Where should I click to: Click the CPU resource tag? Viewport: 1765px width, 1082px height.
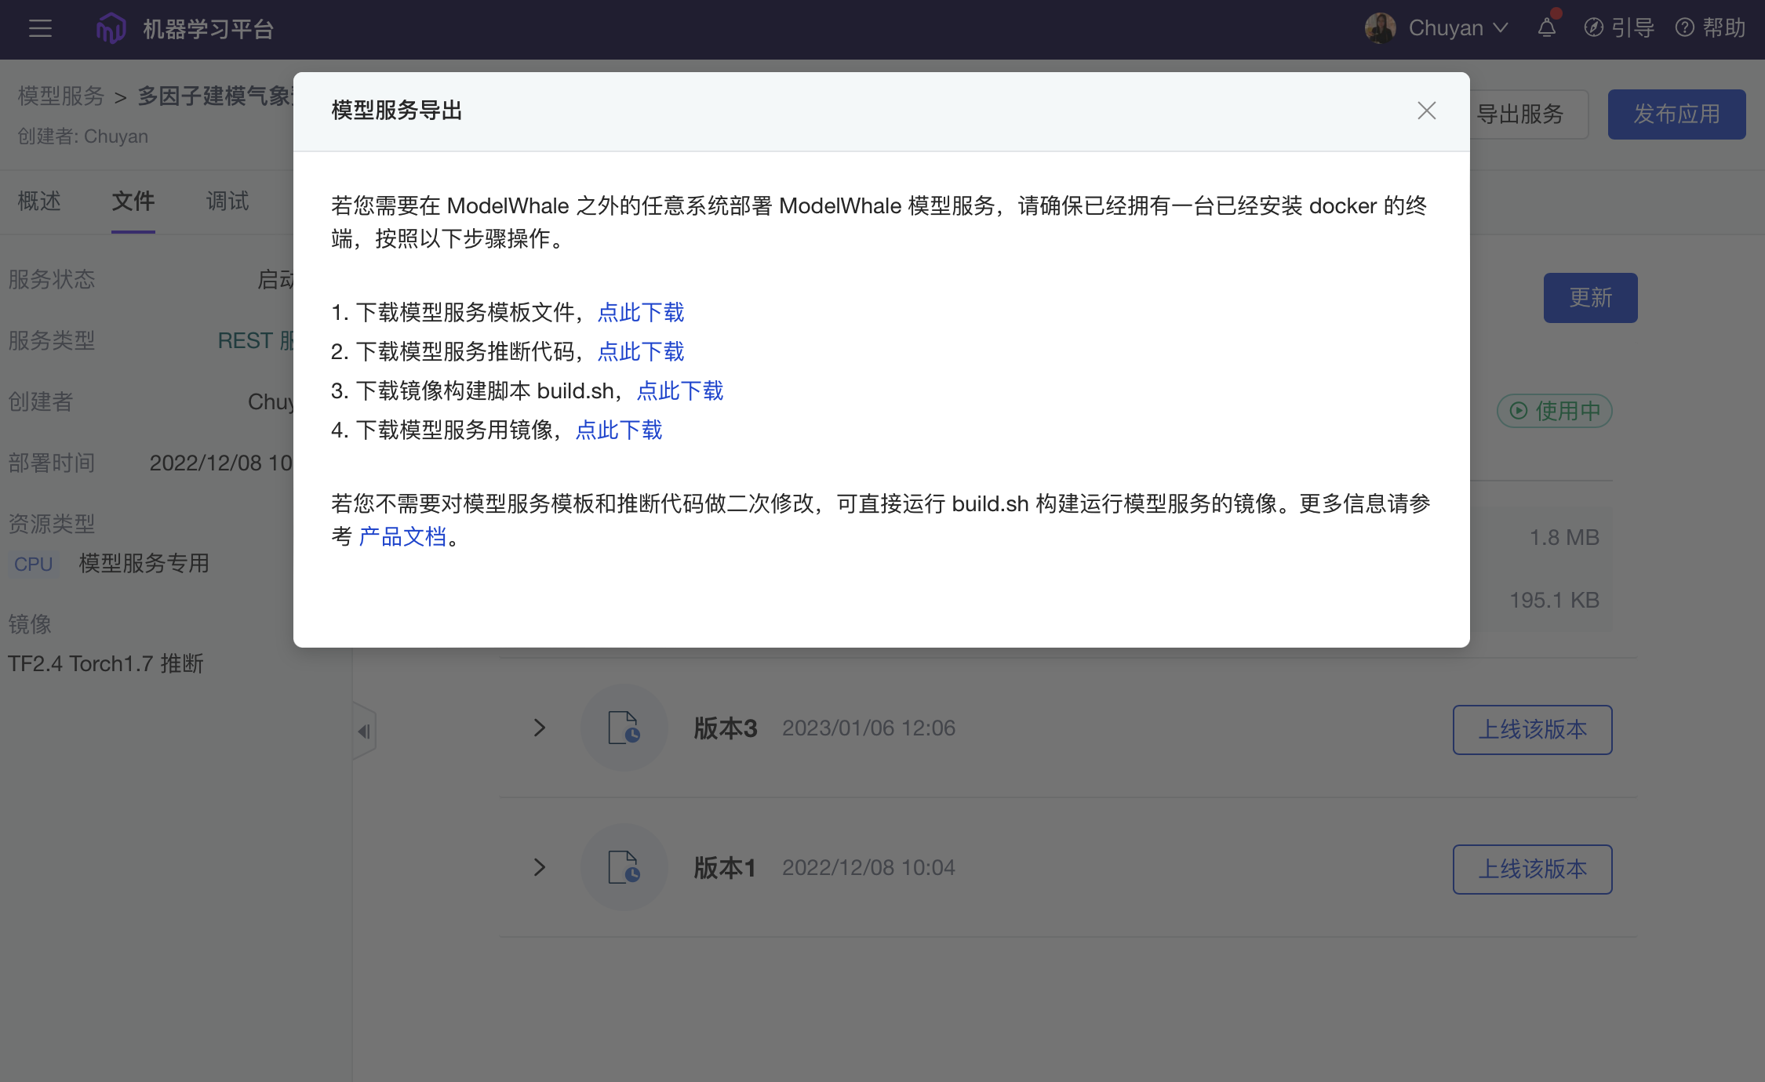click(33, 564)
